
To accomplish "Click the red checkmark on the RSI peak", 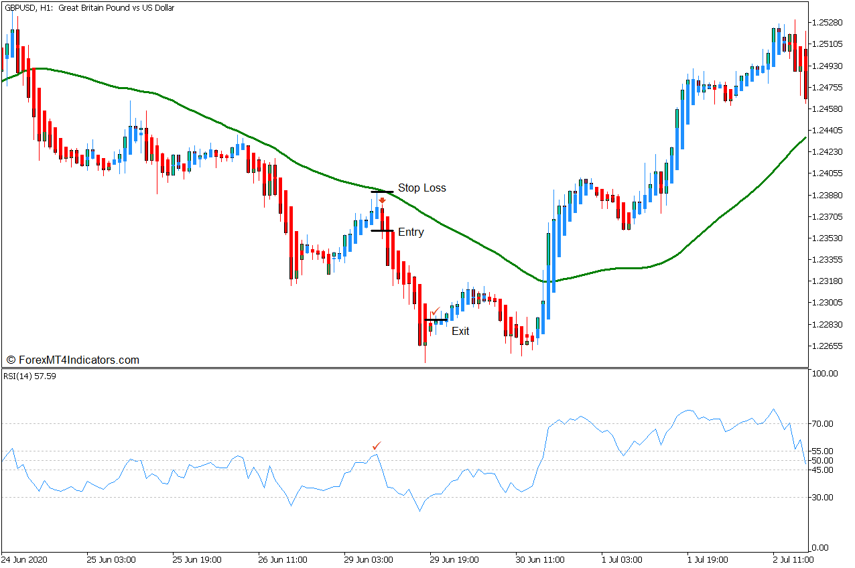I will (377, 446).
